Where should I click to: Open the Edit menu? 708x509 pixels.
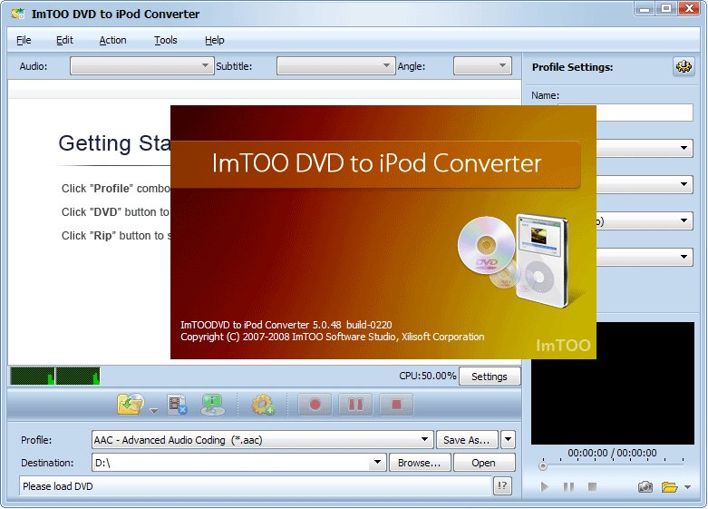click(x=64, y=40)
